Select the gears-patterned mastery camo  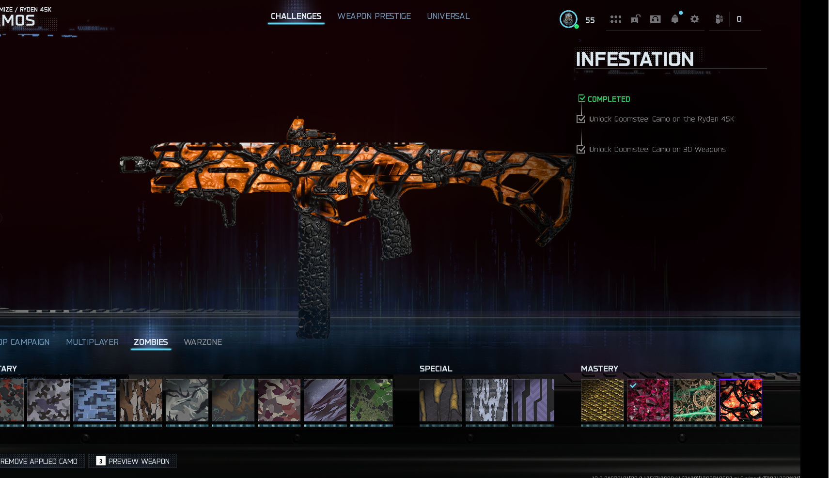click(x=694, y=400)
